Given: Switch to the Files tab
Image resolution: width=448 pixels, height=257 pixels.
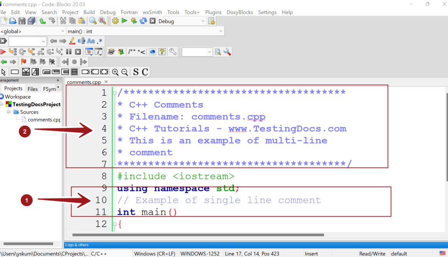Looking at the screenshot, I should [x=32, y=89].
